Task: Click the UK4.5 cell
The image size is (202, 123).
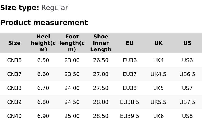Action: [x=158, y=74]
